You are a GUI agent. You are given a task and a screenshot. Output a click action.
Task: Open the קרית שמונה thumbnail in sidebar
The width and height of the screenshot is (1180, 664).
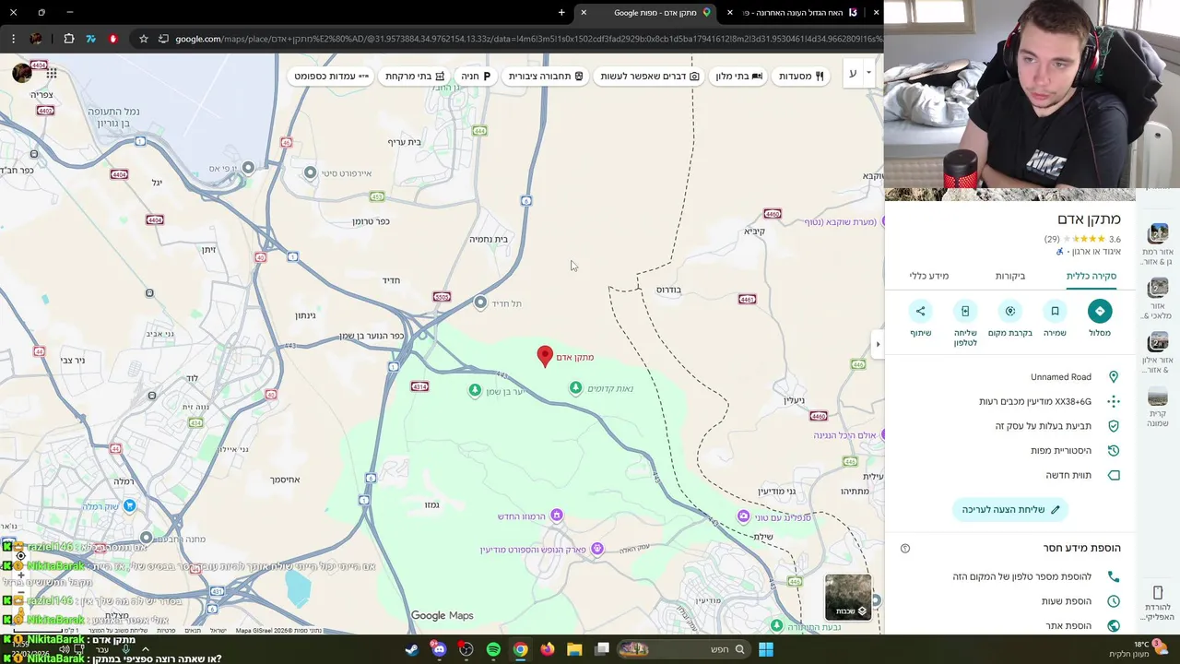[x=1158, y=397]
